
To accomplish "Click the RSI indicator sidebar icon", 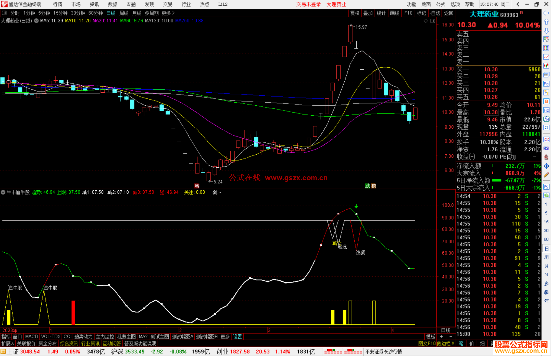I will coord(546,148).
